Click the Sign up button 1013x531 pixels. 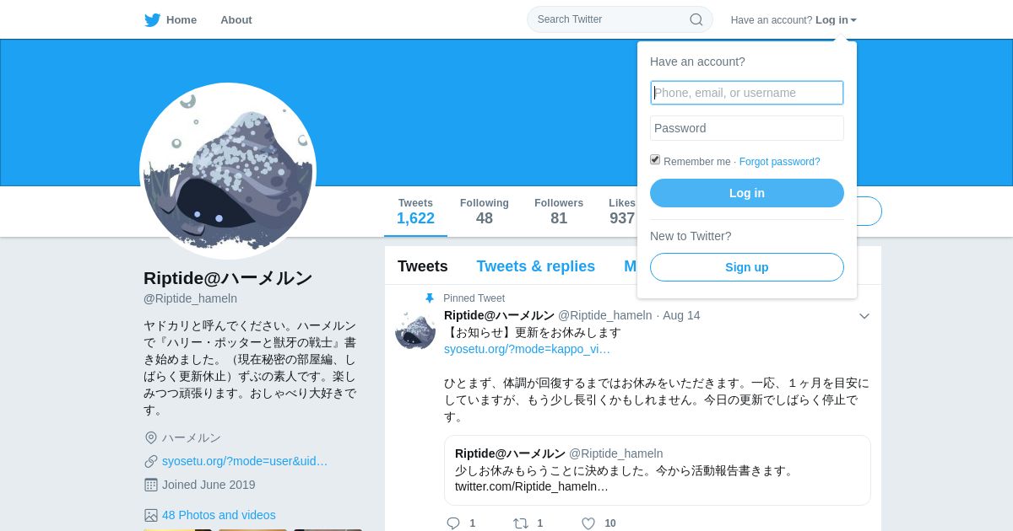(x=747, y=267)
